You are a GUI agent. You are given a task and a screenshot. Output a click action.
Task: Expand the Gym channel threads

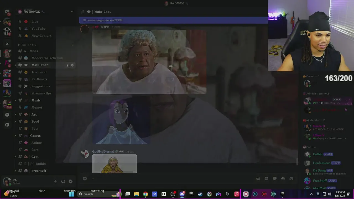(15, 157)
